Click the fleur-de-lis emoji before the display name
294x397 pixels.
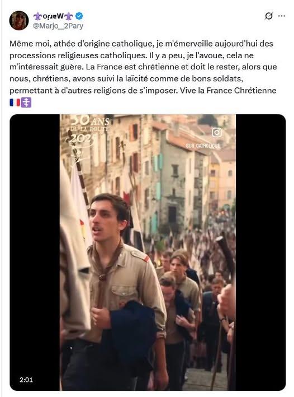pyautogui.click(x=37, y=16)
